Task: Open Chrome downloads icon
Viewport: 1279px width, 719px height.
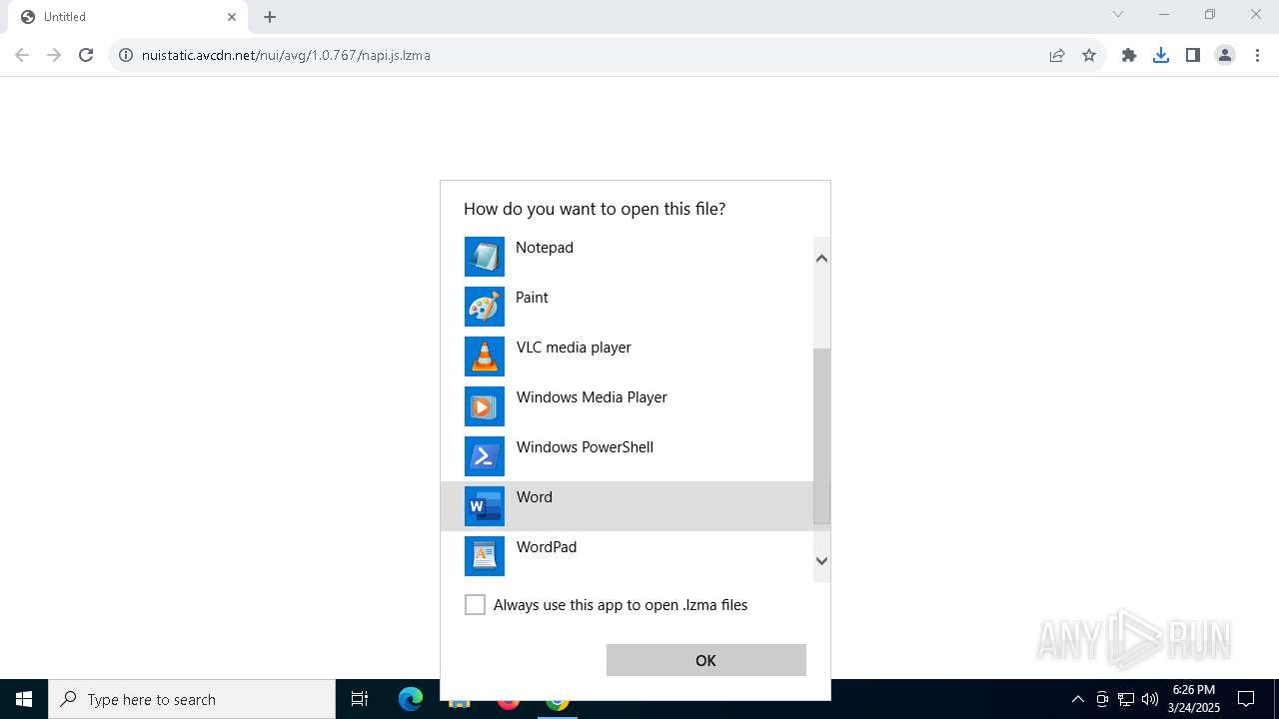Action: pyautogui.click(x=1161, y=55)
